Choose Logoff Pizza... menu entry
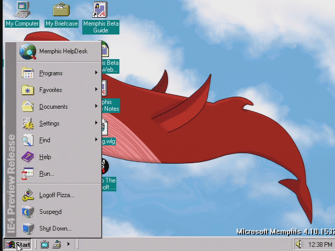 59,195
